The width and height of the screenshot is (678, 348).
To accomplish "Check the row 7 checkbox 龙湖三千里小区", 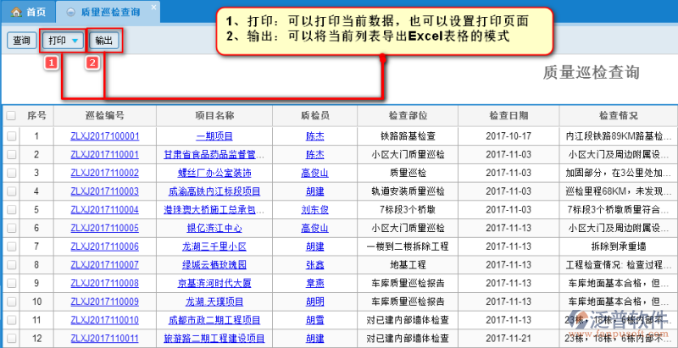I will point(11,246).
